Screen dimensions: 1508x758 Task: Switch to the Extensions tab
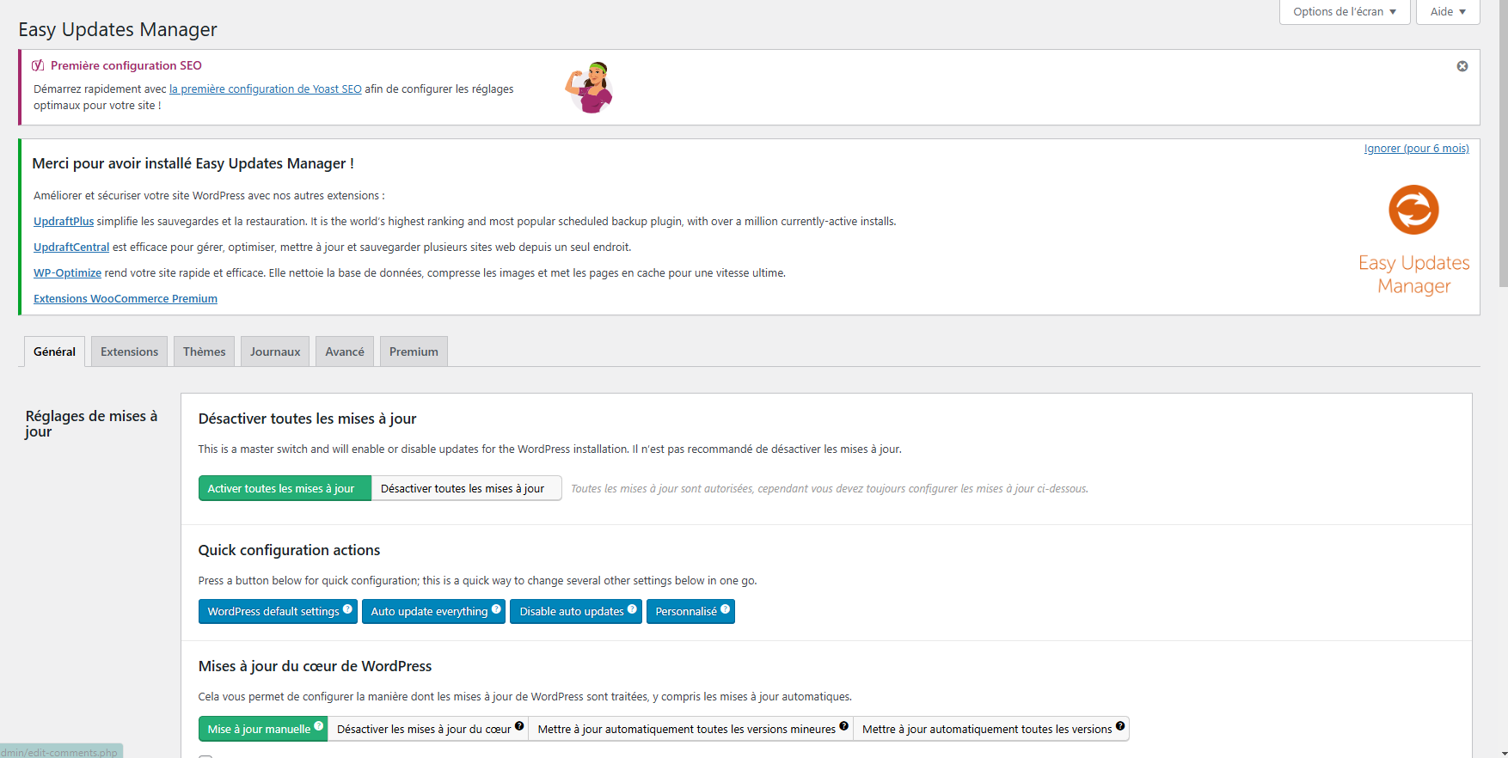pyautogui.click(x=129, y=351)
